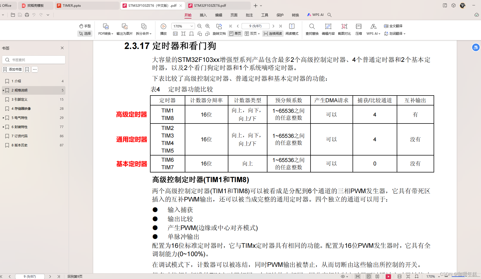Open bookmark 3 引脚定义
The height and width of the screenshot is (279, 481).
(x=34, y=100)
